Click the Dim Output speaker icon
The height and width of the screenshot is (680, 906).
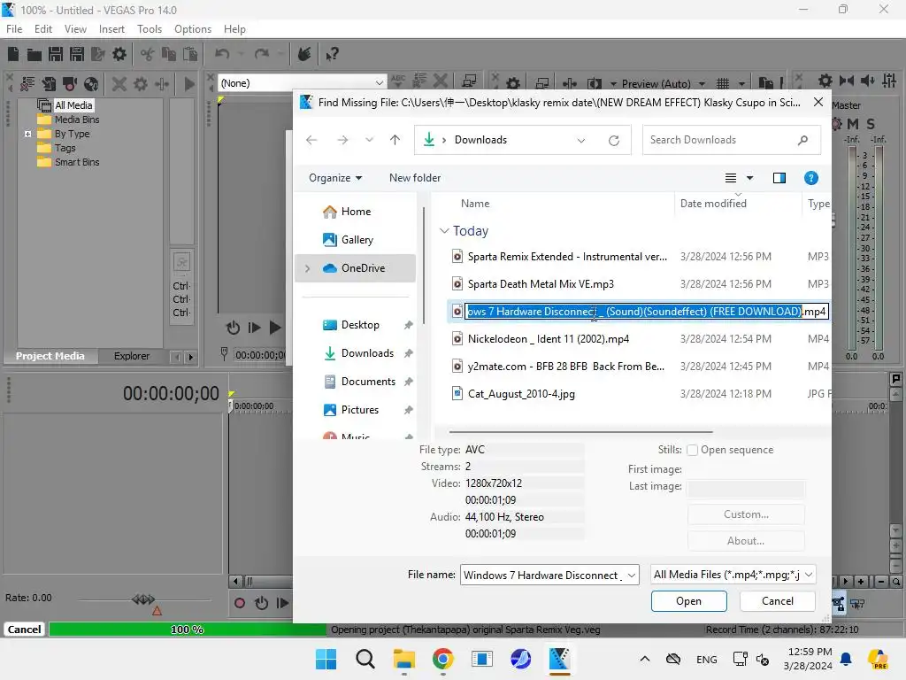click(x=867, y=81)
